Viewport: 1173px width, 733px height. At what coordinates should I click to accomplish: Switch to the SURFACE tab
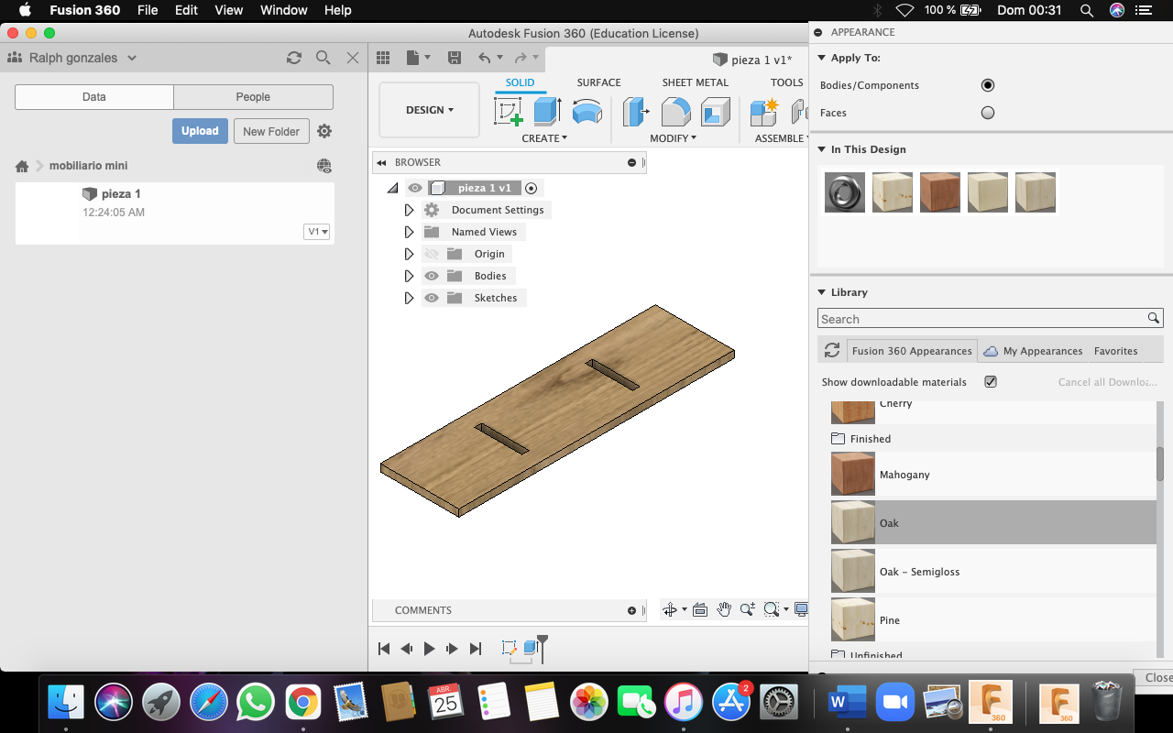(598, 82)
